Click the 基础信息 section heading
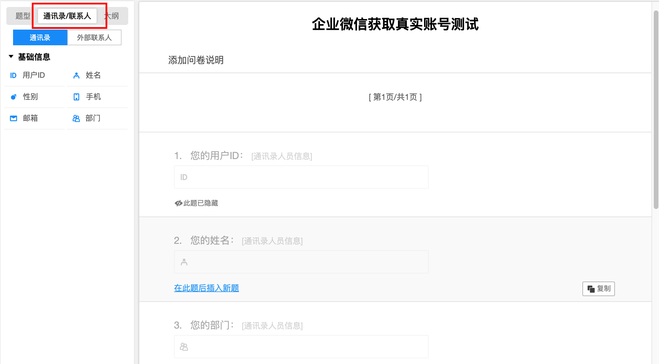This screenshot has width=659, height=364. (34, 57)
